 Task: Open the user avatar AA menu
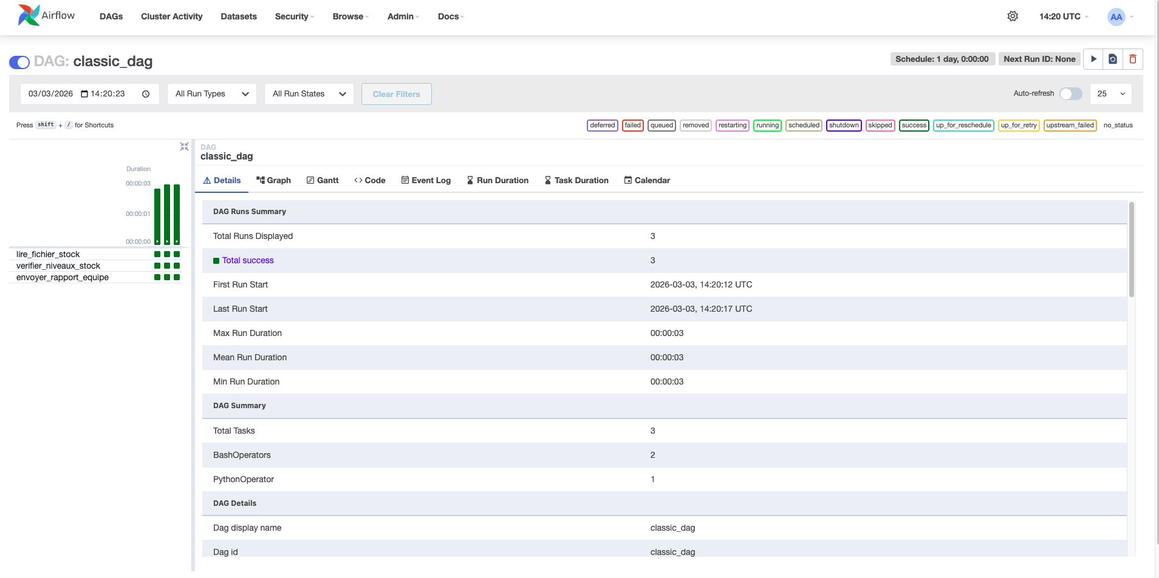(1116, 17)
